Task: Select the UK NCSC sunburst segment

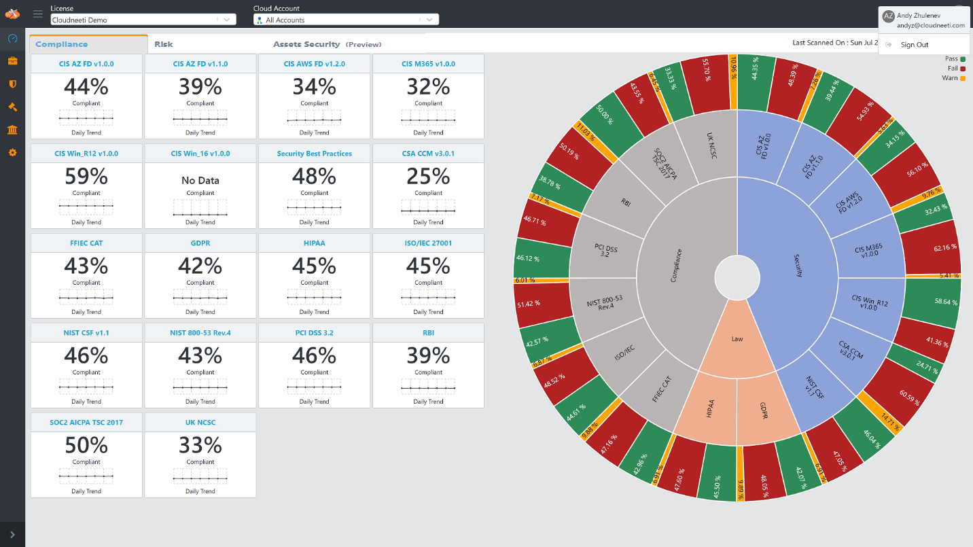Action: tap(711, 147)
